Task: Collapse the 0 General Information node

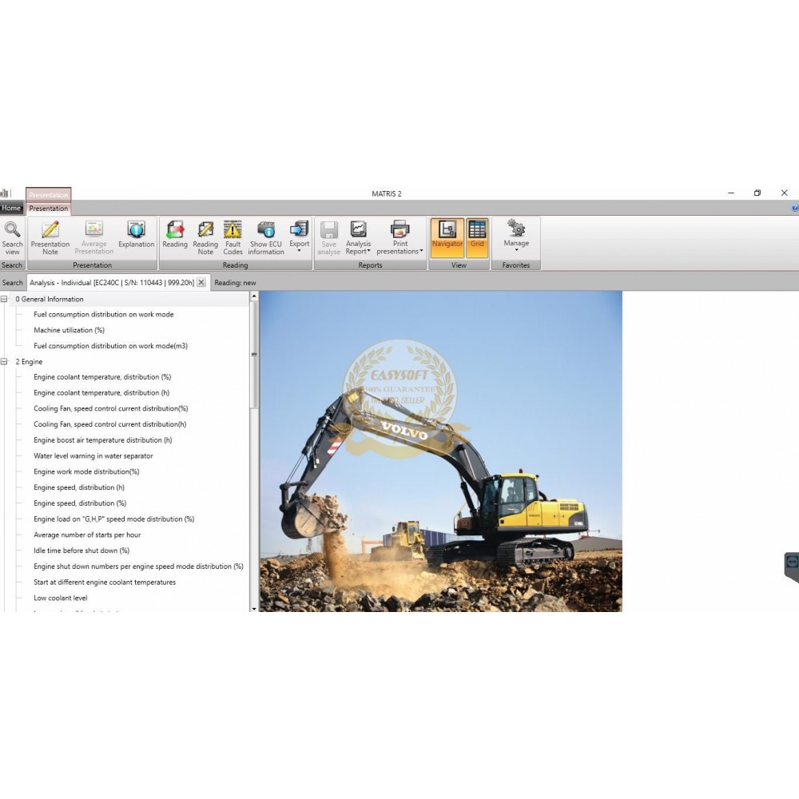Action: click(x=4, y=299)
